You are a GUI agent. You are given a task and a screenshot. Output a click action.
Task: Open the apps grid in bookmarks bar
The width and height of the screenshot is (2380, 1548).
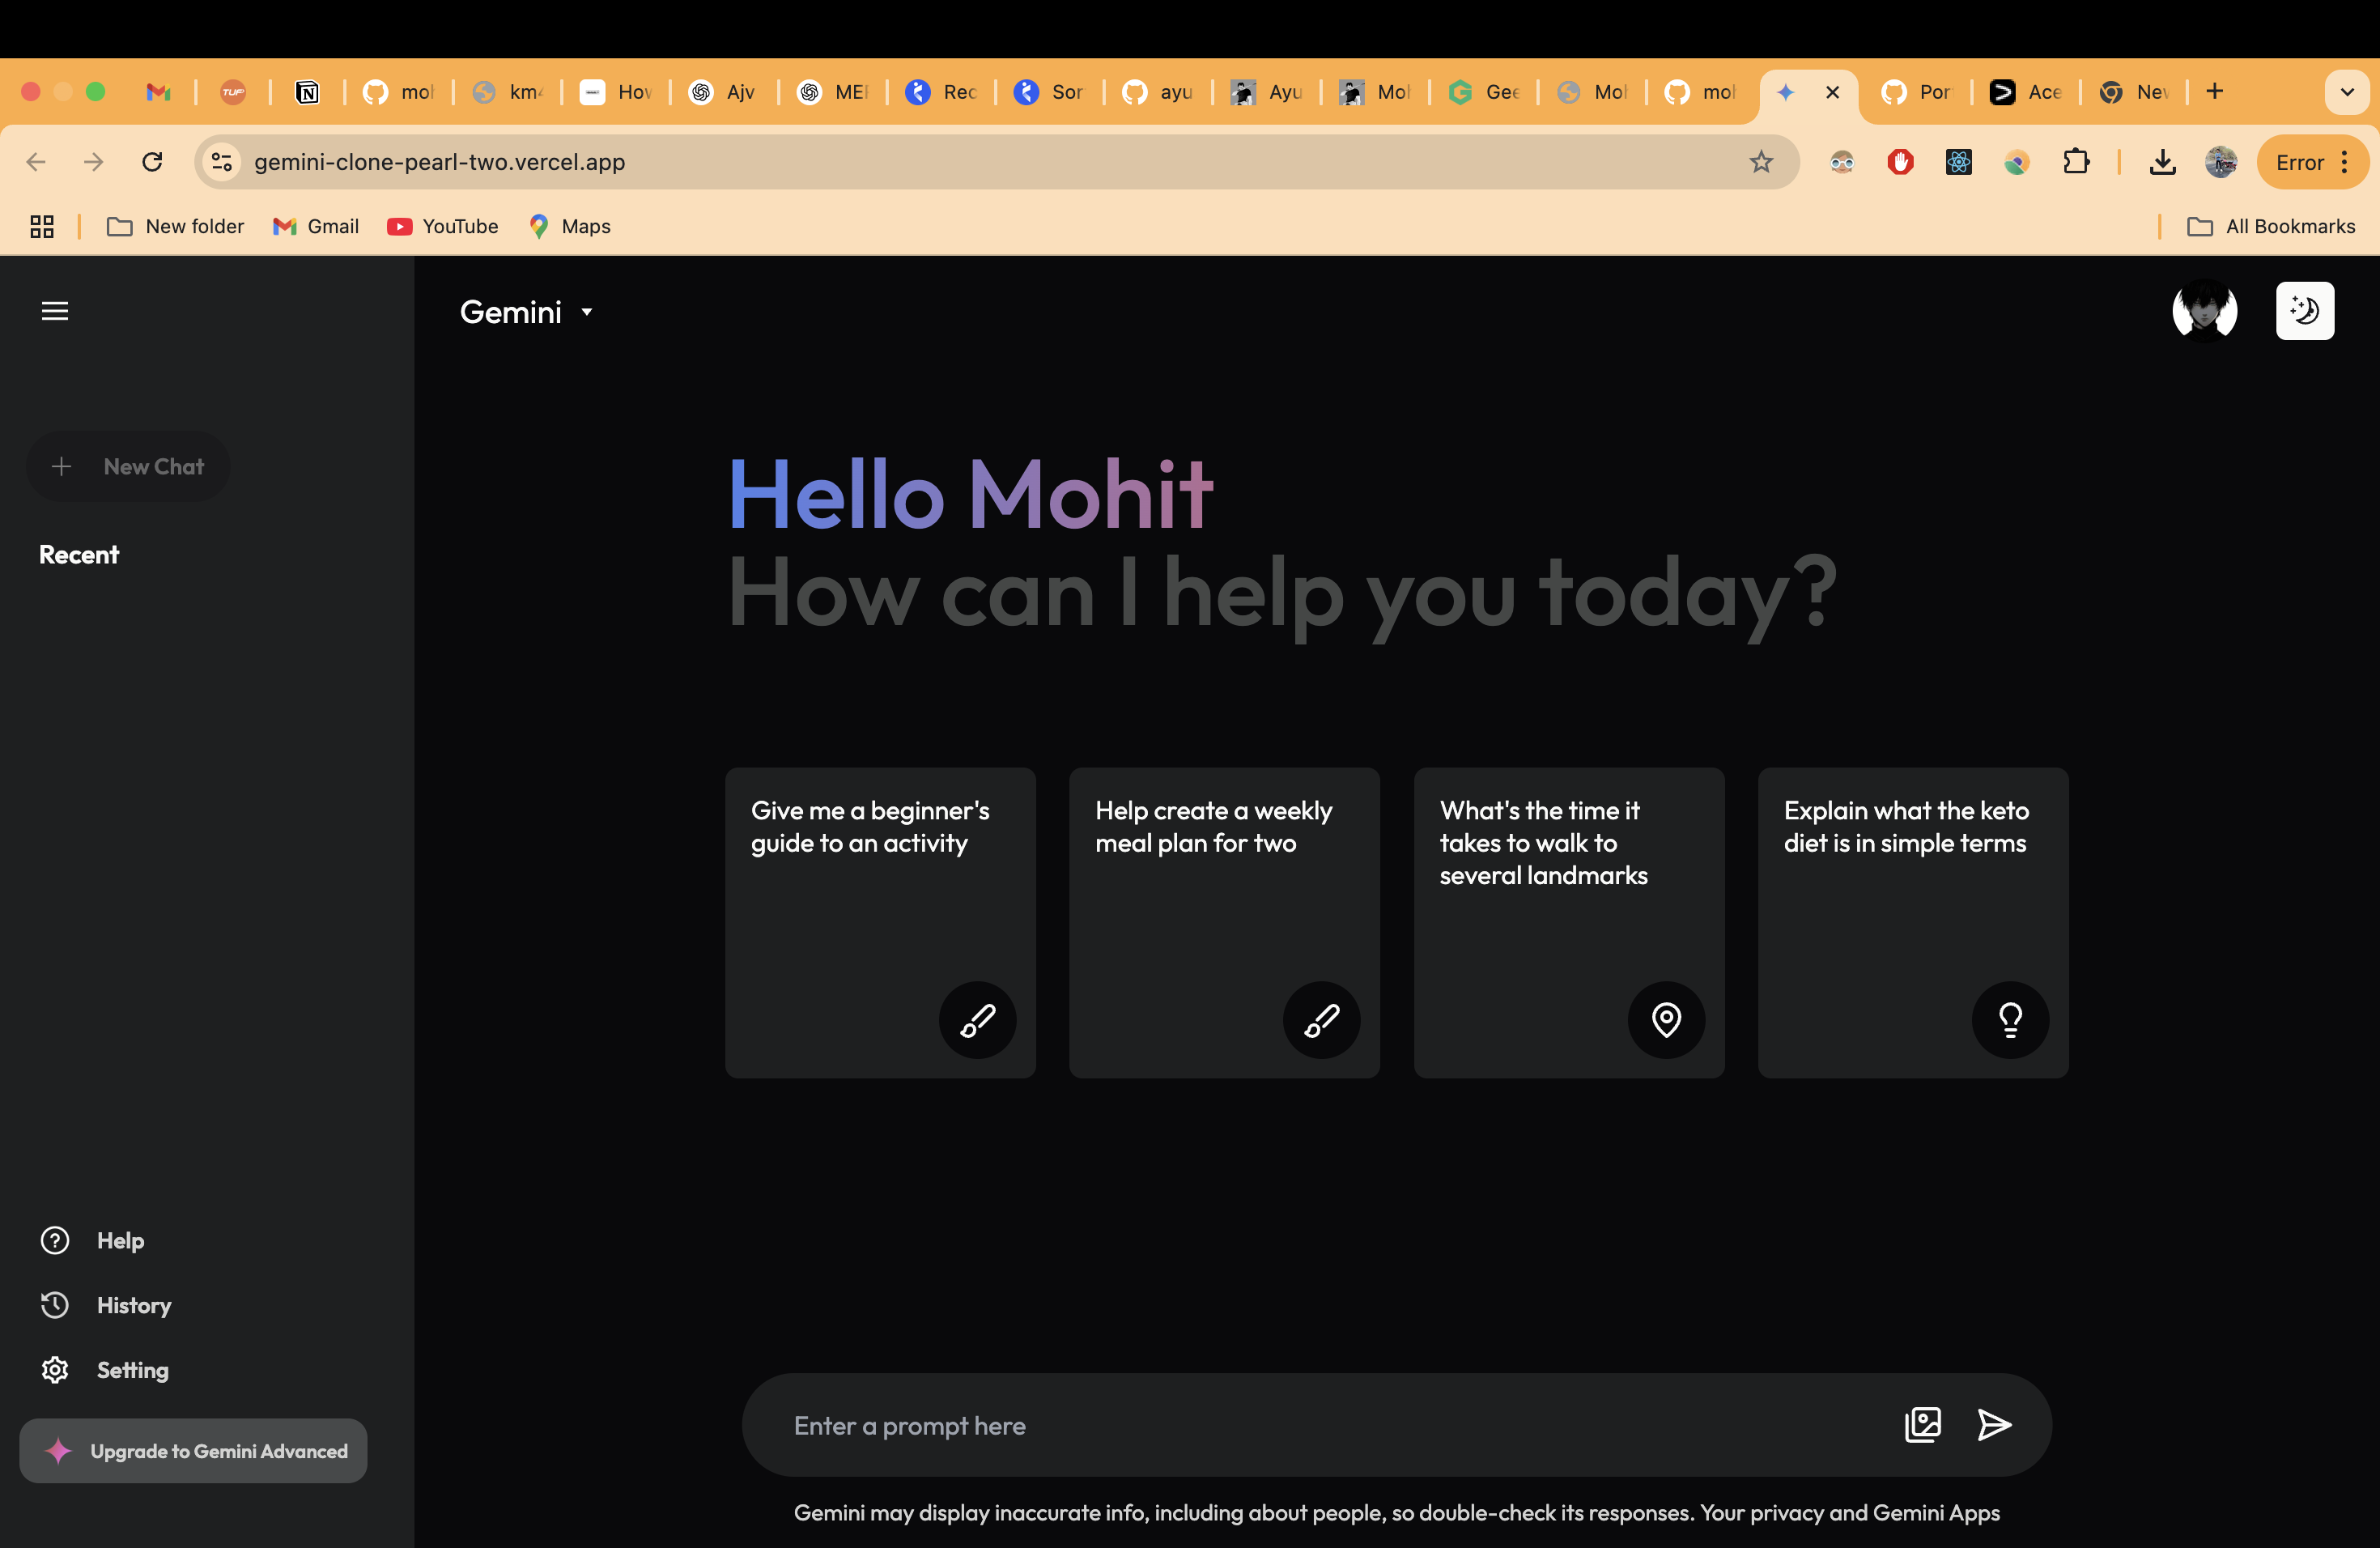(x=42, y=226)
